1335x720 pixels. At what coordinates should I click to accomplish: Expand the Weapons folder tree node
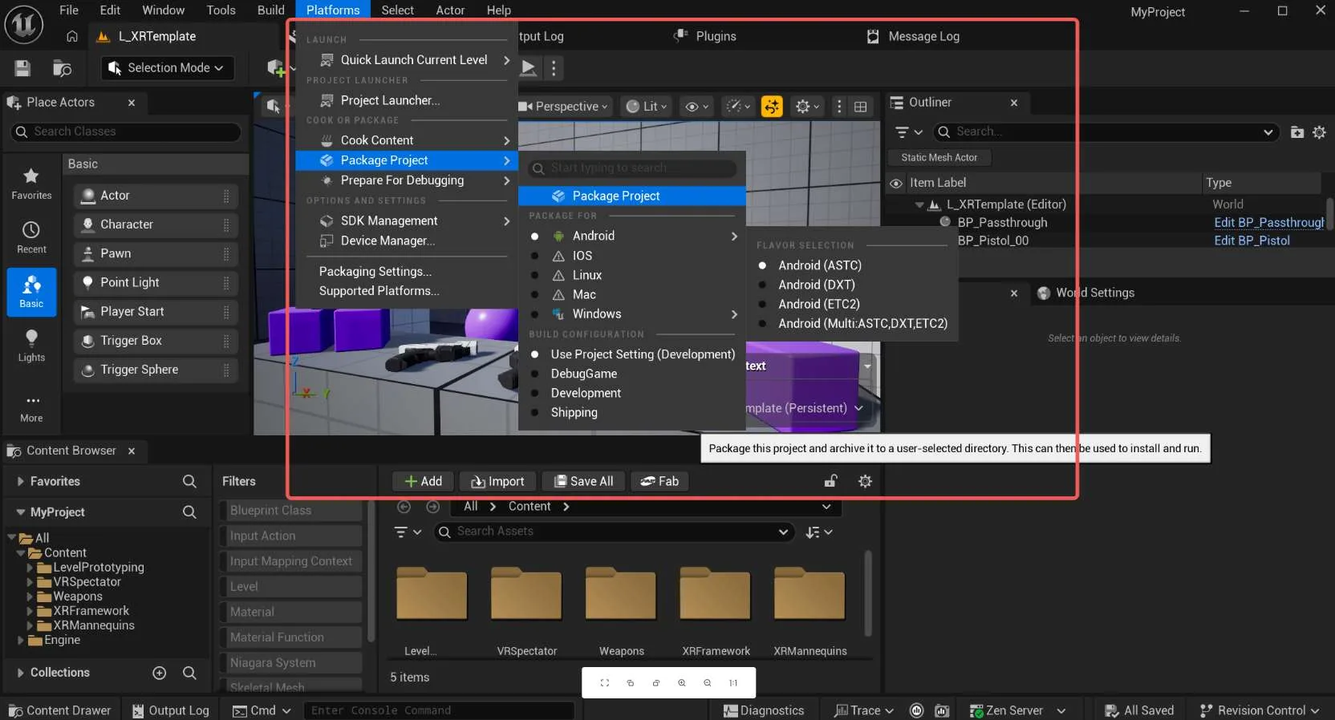[x=30, y=597]
